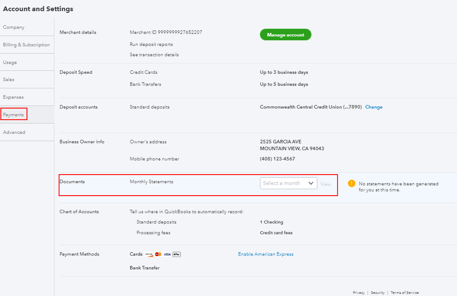Click Enable American Express link

(266, 254)
